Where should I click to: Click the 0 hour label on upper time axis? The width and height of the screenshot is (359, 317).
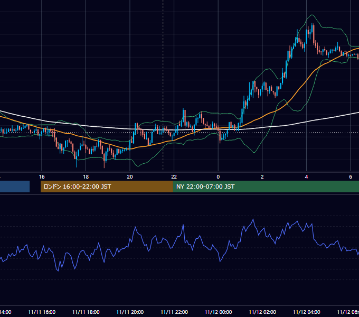(x=218, y=177)
